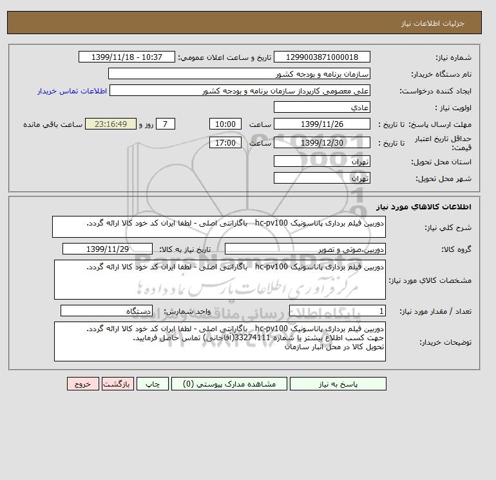Image resolution: width=496 pixels, height=480 pixels.
Task: Click requester field علی معصومی کارپرداز
Action: 240,91
